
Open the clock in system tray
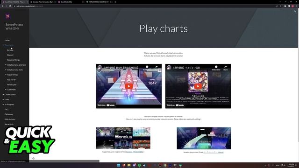pyautogui.click(x=291, y=165)
